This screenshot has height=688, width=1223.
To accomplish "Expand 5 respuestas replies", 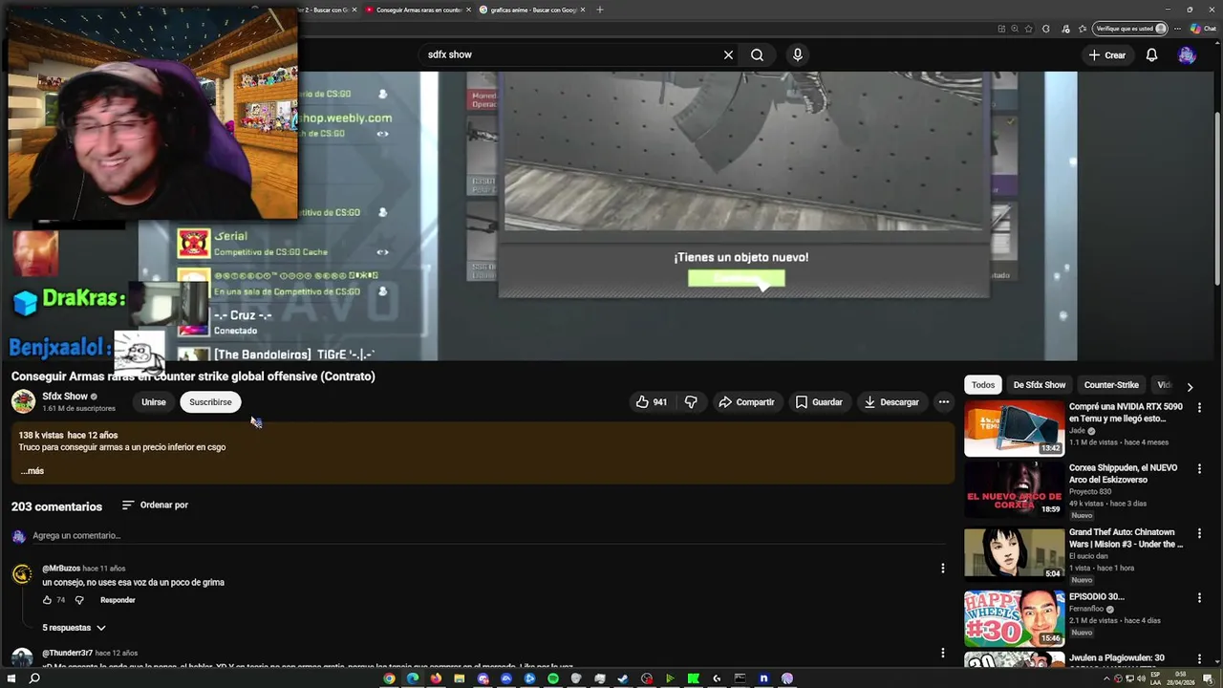I will (x=74, y=628).
